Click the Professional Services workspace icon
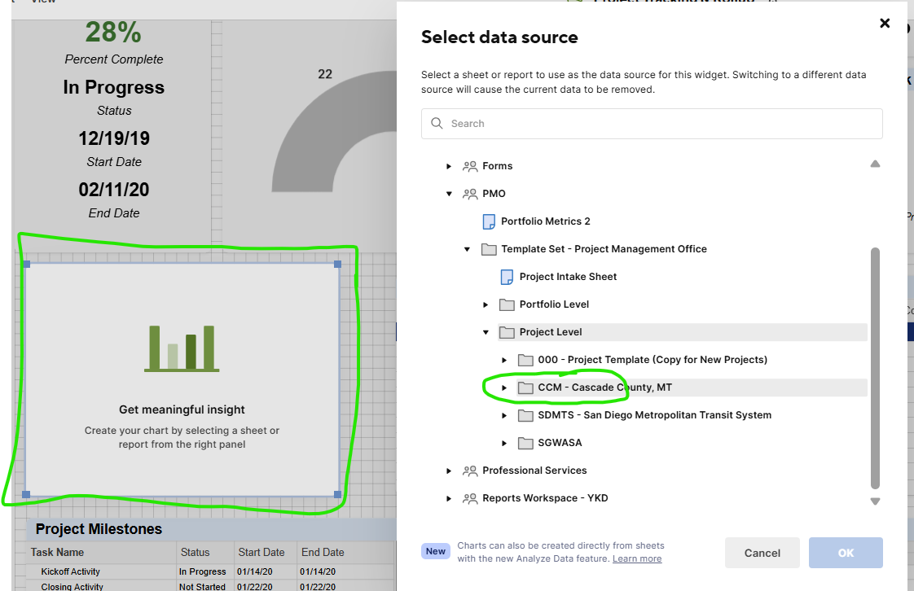This screenshot has width=914, height=591. (x=470, y=471)
